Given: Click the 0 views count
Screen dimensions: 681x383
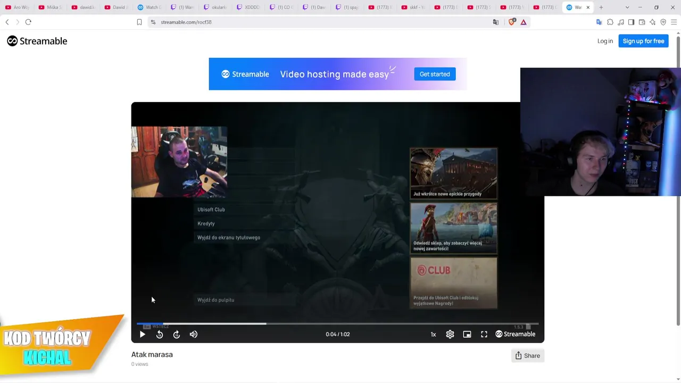Looking at the screenshot, I should [140, 364].
